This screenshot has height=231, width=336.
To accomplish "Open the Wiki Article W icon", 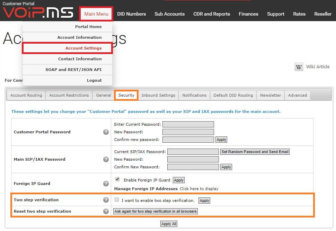I will [299, 67].
